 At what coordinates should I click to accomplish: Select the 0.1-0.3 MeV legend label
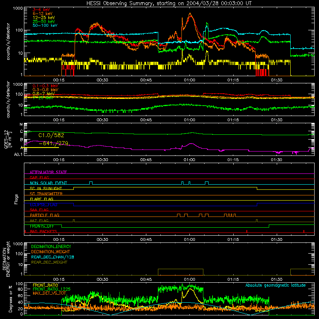[45, 86]
